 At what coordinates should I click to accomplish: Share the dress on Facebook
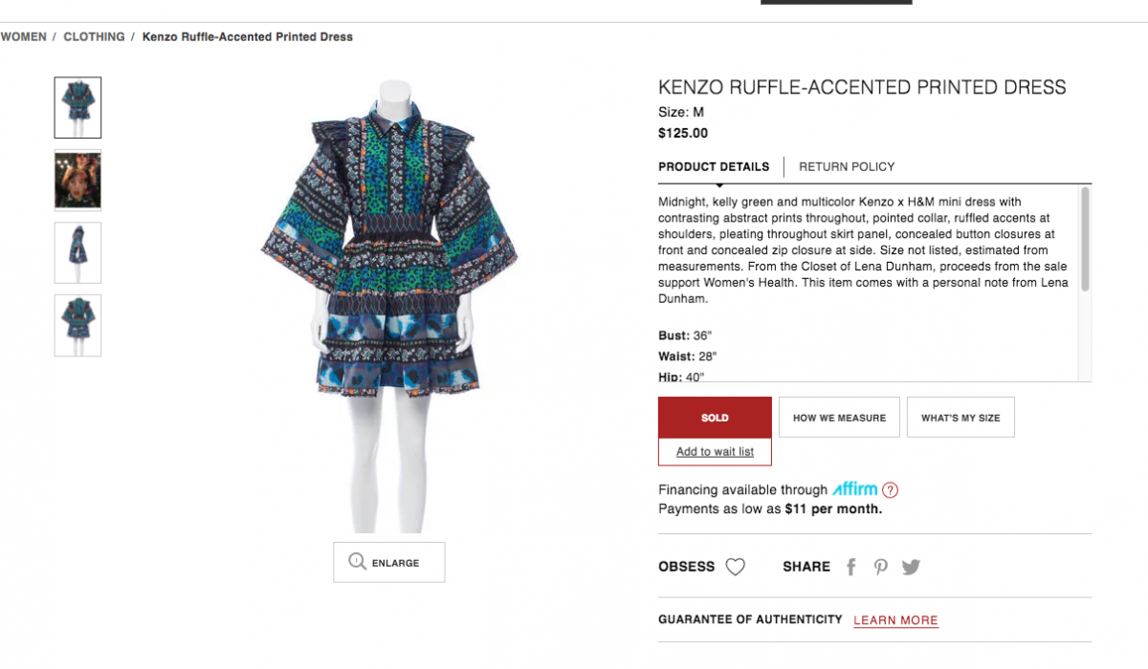(850, 567)
